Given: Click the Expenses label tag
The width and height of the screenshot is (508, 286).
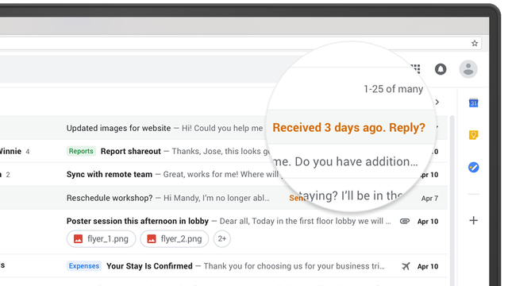Looking at the screenshot, I should coord(84,266).
